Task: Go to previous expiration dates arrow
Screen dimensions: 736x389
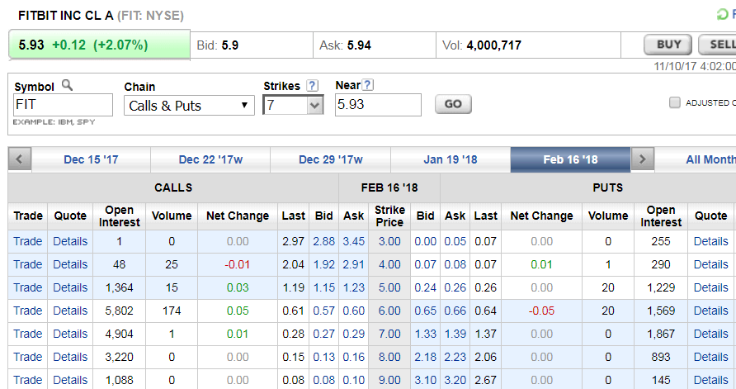Action: [20, 159]
